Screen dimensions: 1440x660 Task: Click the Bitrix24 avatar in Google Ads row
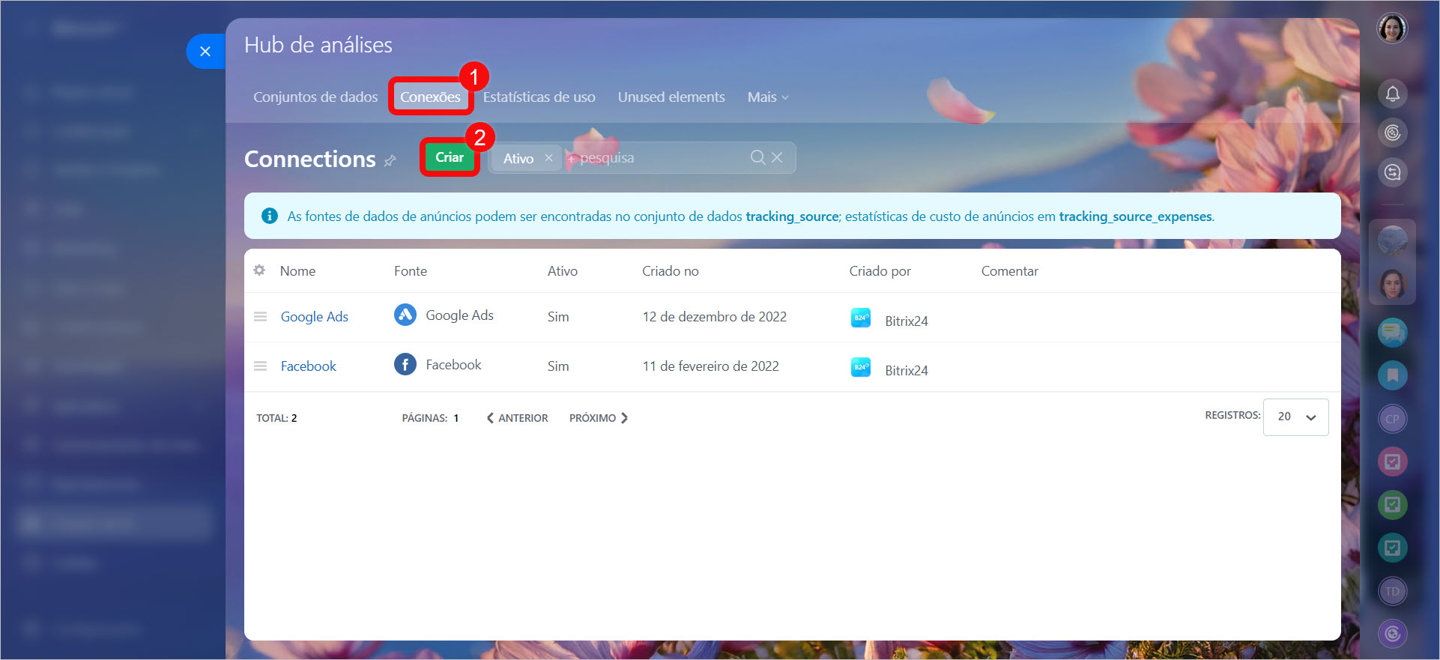(861, 318)
